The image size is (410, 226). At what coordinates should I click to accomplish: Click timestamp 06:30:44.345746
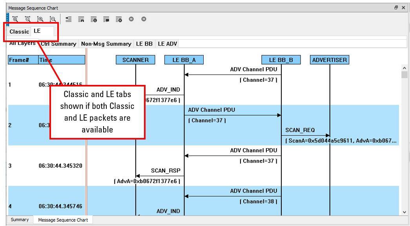point(60,206)
